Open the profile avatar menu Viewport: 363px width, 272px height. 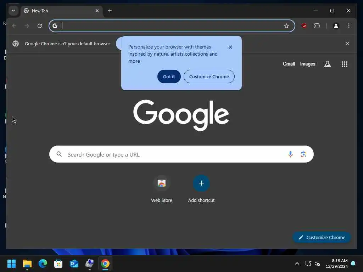point(336,26)
